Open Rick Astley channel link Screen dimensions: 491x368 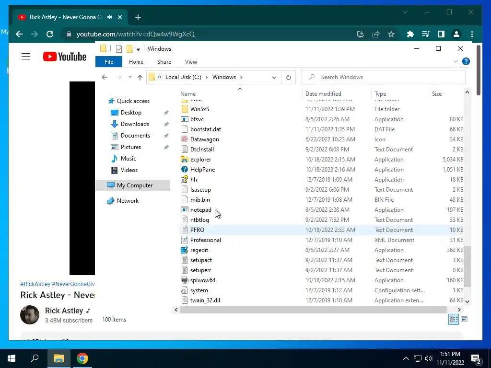[64, 310]
